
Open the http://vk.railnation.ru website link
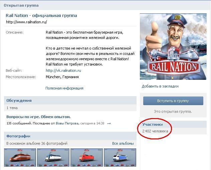point(63,71)
